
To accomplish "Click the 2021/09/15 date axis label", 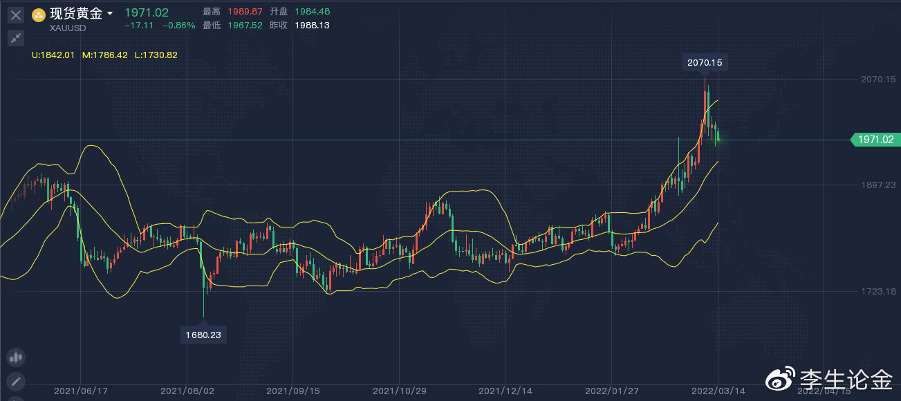I will pyautogui.click(x=293, y=391).
